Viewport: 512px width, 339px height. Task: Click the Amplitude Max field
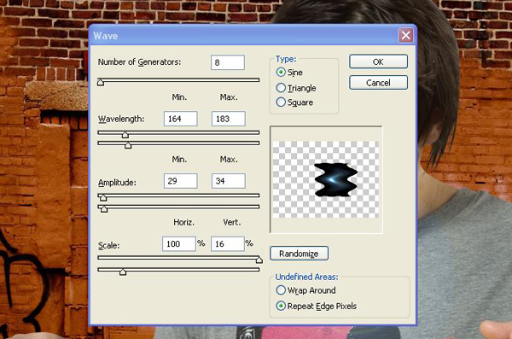228,181
